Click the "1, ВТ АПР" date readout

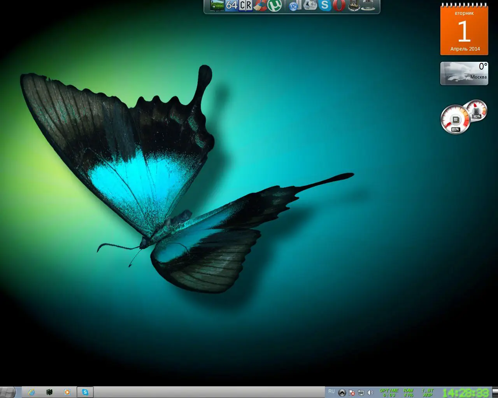[x=428, y=393]
